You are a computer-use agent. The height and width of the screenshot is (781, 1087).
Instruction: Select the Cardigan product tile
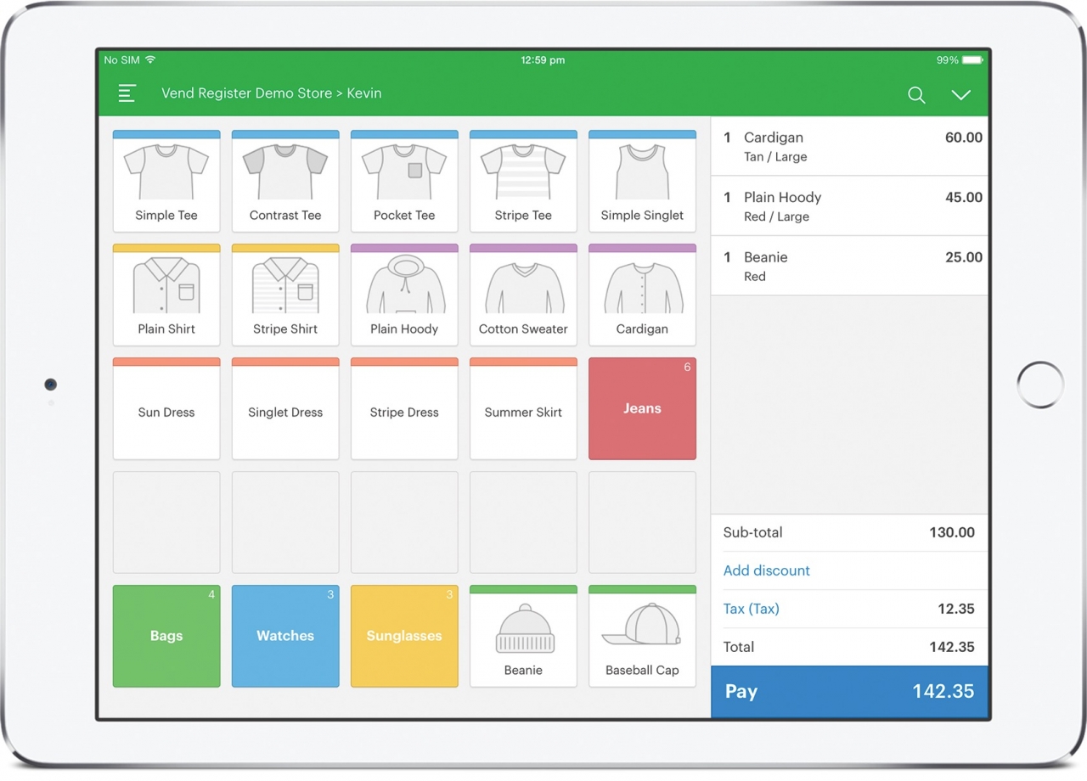pyautogui.click(x=642, y=295)
